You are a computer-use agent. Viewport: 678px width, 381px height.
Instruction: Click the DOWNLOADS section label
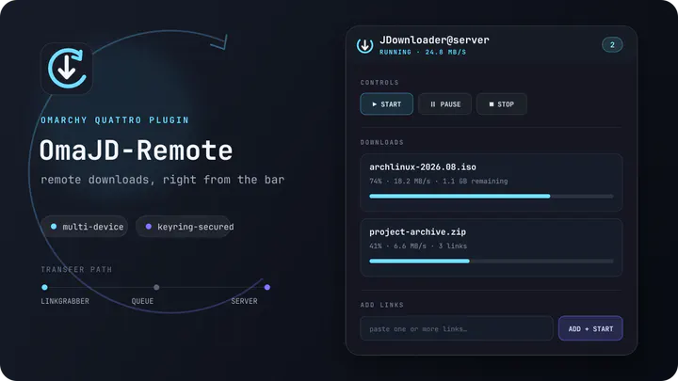(381, 143)
